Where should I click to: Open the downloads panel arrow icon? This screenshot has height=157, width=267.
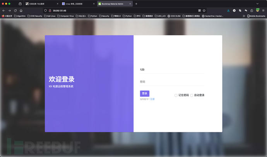[228, 10]
